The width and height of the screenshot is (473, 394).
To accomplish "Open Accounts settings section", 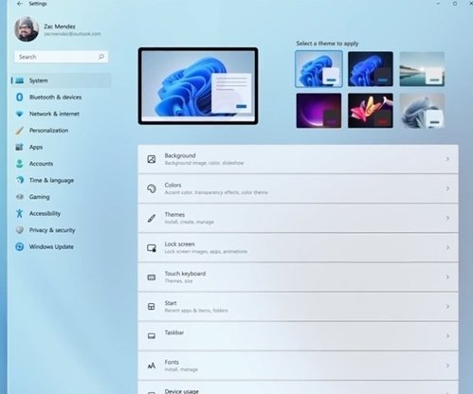I will (62, 164).
